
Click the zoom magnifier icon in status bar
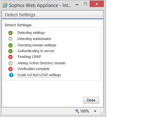tap(77, 111)
